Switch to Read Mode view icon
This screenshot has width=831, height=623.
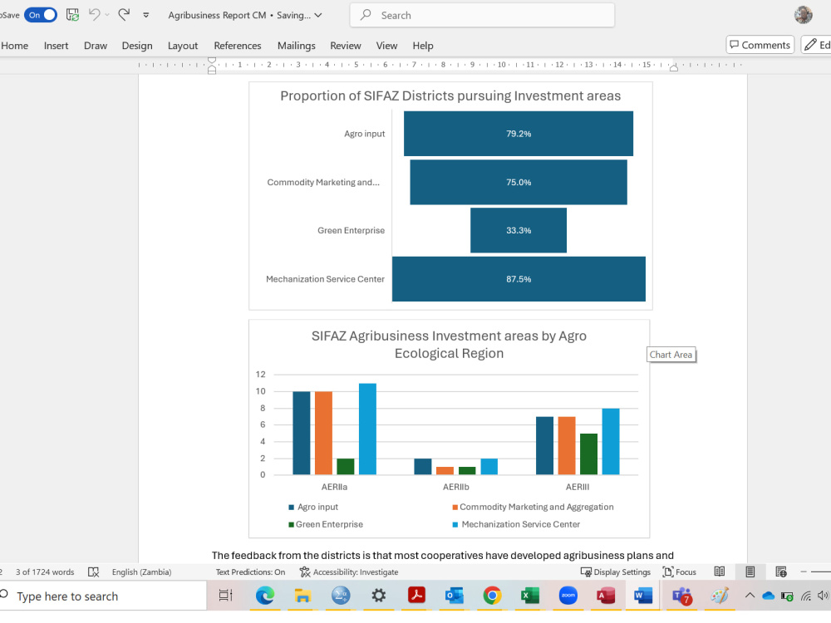pyautogui.click(x=719, y=571)
